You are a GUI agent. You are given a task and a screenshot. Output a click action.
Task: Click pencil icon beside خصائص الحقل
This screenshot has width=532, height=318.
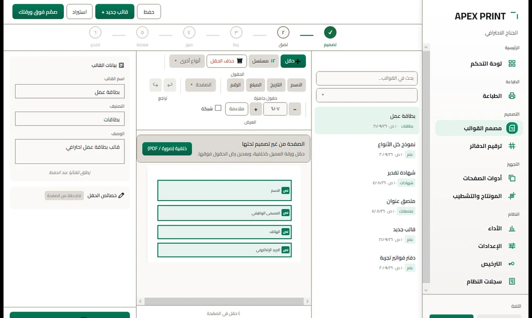[x=121, y=195]
